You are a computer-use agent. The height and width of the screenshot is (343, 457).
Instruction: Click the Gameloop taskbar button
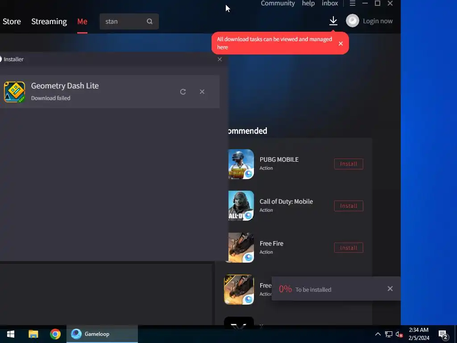pyautogui.click(x=102, y=334)
